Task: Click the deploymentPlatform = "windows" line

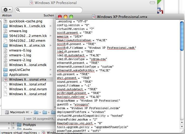Action: pos(81,112)
